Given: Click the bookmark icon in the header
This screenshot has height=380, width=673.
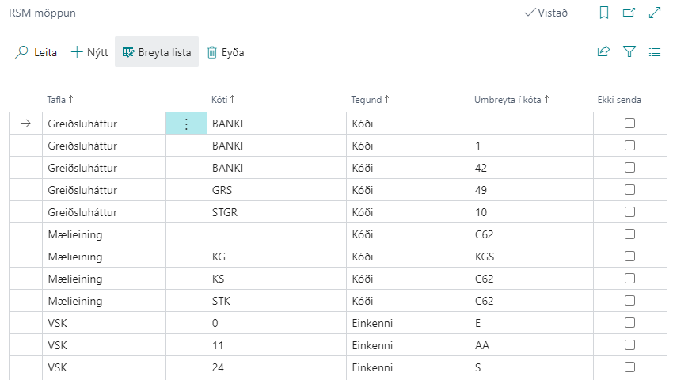Looking at the screenshot, I should point(604,13).
